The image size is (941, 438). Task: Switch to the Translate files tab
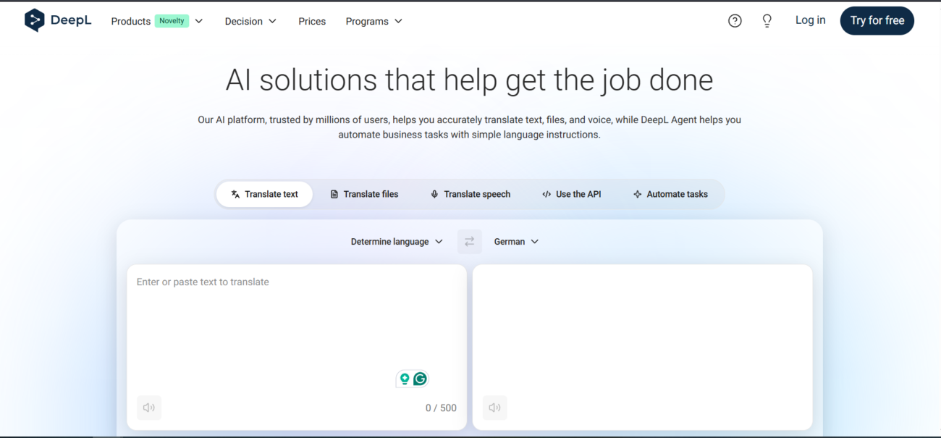364,194
